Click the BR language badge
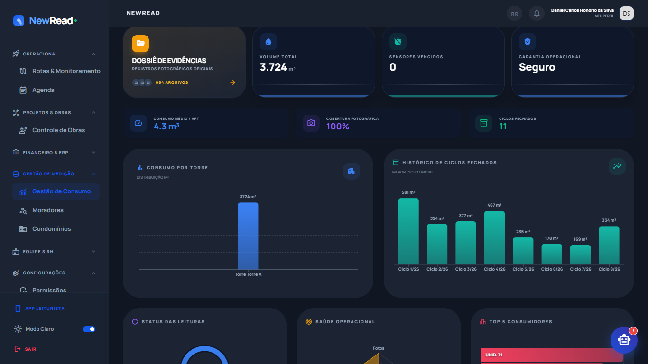Screen dimensions: 648x364 pyautogui.click(x=515, y=14)
